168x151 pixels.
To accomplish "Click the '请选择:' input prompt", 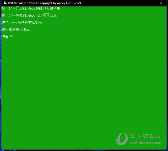I will (x=8, y=37).
